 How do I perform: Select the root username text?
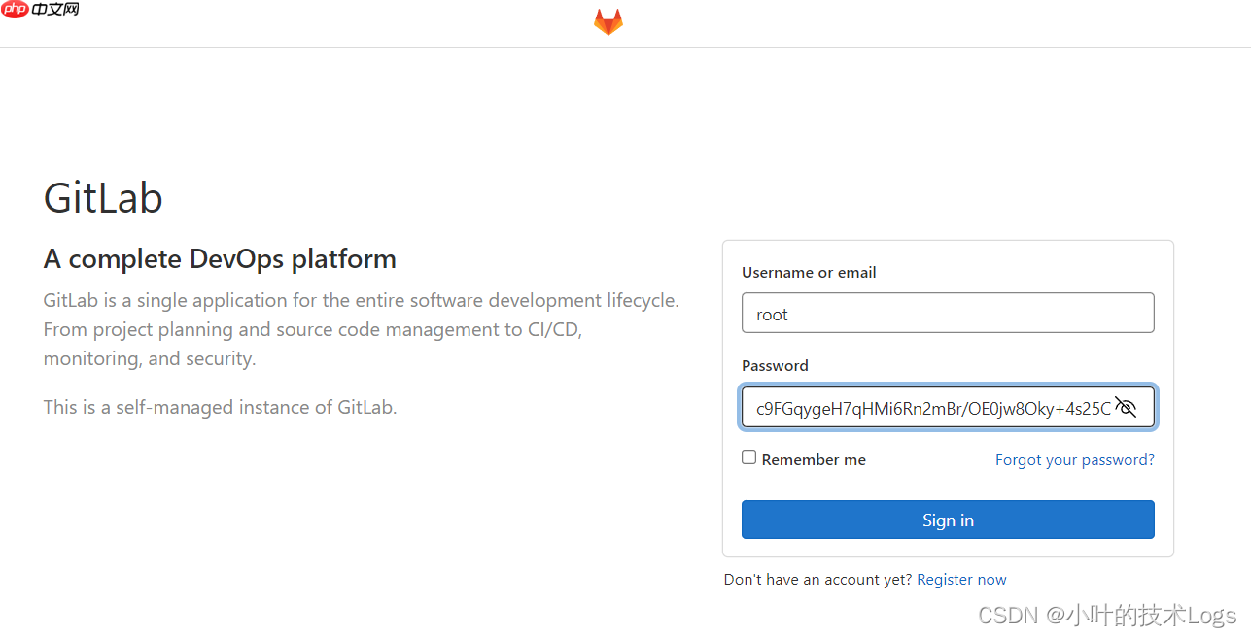point(772,314)
